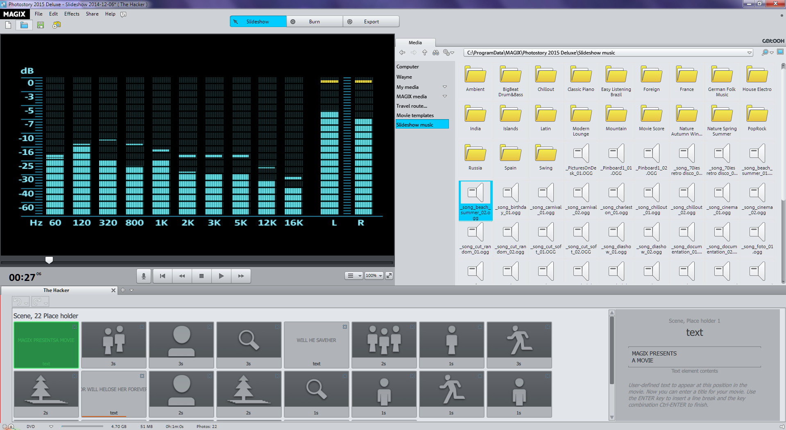Viewport: 786px width, 430px height.
Task: Open the preview menu list dropdown
Action: (354, 276)
